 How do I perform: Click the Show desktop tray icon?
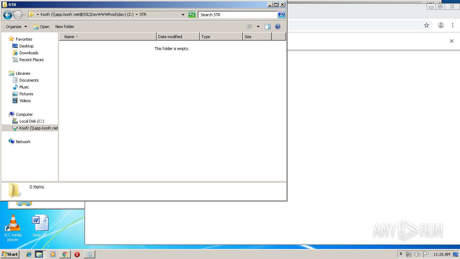456,254
